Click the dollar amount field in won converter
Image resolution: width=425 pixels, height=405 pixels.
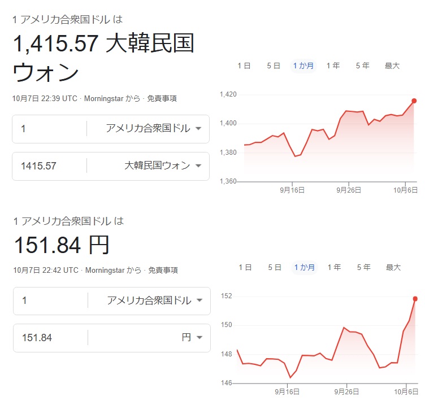(50, 129)
